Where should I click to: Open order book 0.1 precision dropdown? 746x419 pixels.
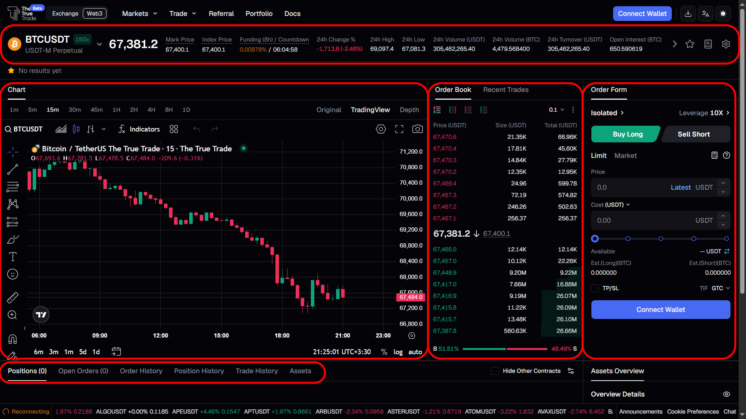(556, 110)
